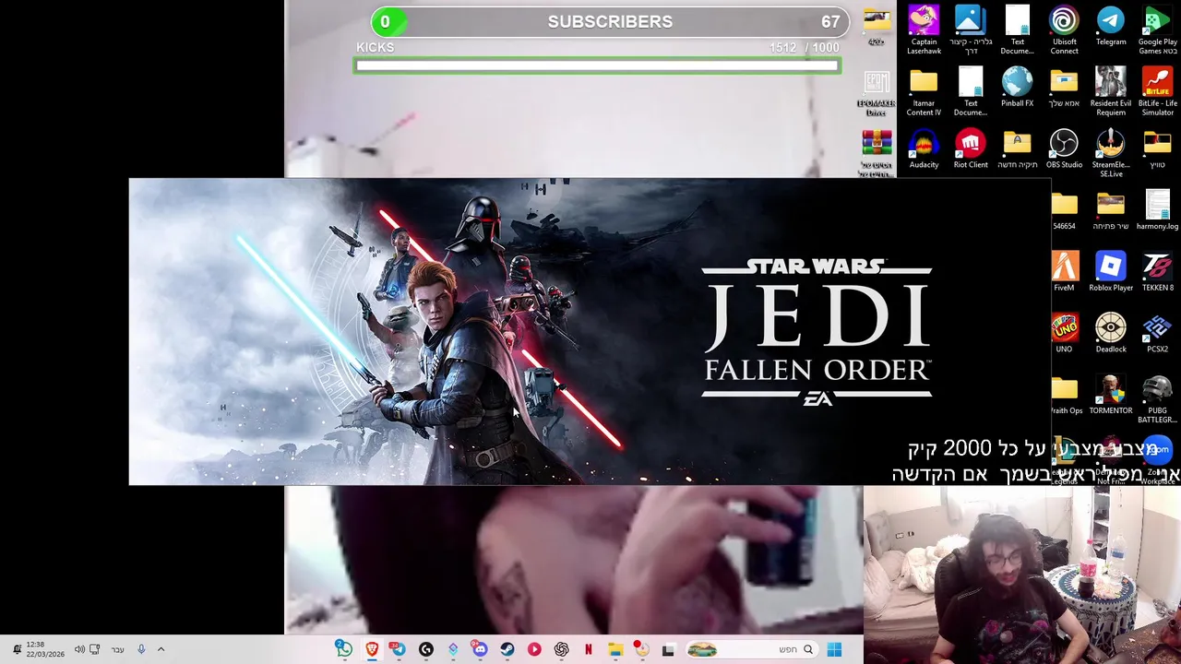Launch TORMENTOR desktop shortcut
This screenshot has height=664, width=1181.
click(x=1111, y=396)
